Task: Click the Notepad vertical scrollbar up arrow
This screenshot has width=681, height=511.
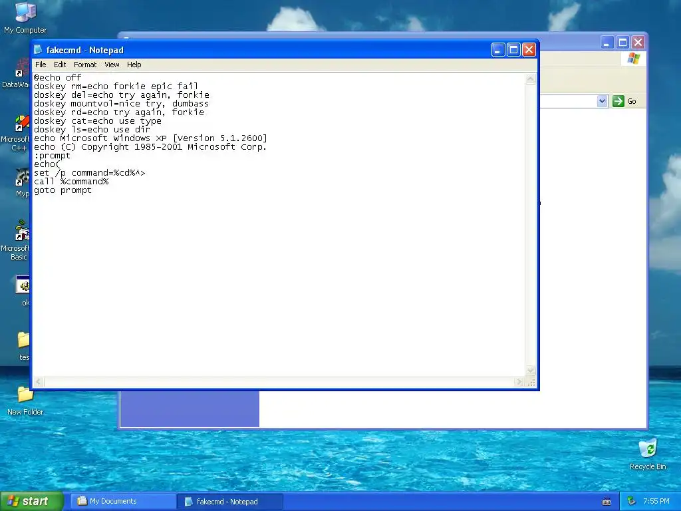Action: 530,79
